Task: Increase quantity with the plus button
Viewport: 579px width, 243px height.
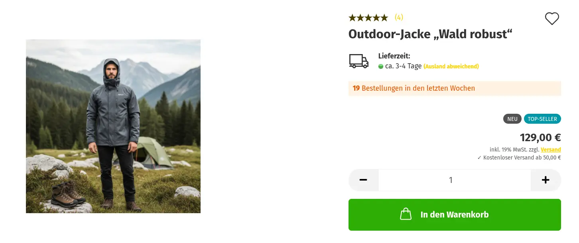Action: (x=546, y=180)
